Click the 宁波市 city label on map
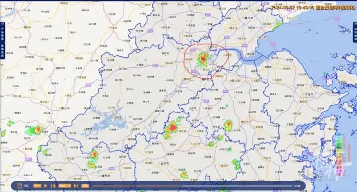Image resolution: width=357 pixels, height=192 pixels. click(x=309, y=94)
